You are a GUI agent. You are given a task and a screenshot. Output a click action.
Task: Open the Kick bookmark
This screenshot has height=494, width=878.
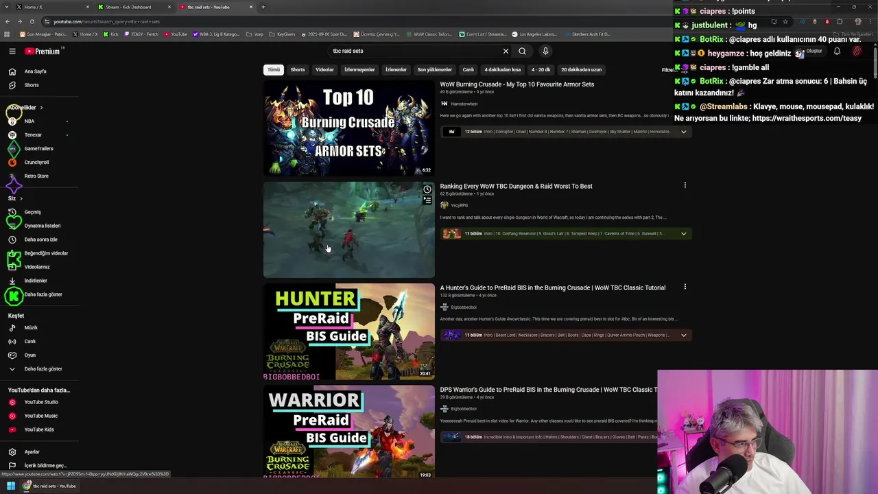pos(111,34)
